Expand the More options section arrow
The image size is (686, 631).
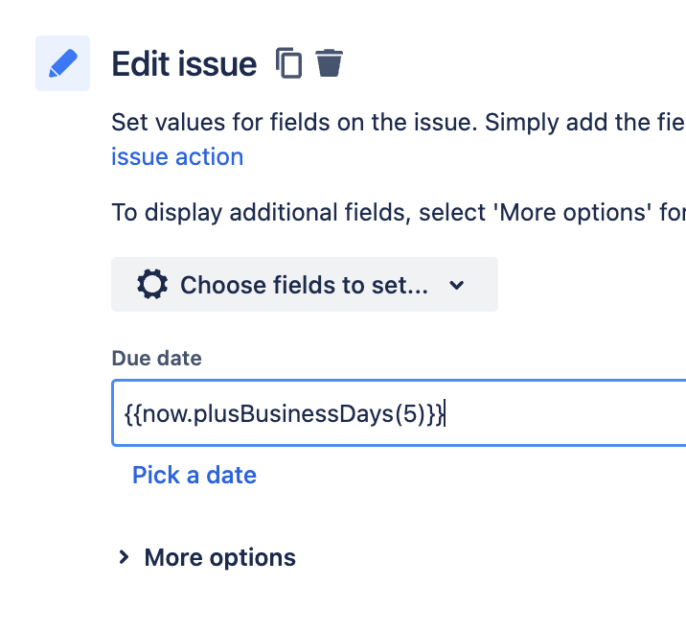[x=124, y=557]
